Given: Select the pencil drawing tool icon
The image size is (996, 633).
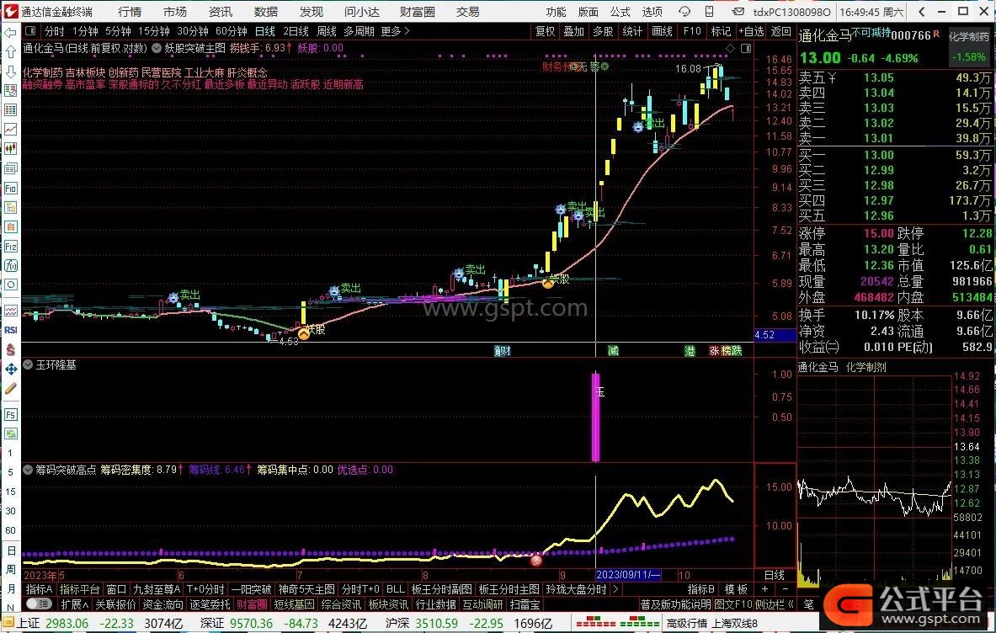Looking at the screenshot, I should pos(11,388).
